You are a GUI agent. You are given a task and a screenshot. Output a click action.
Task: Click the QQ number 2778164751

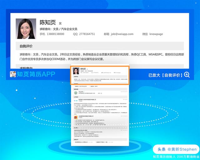pyautogui.click(x=87, y=34)
